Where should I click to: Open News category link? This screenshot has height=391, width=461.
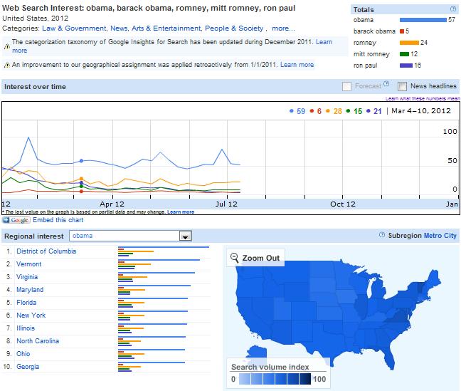click(x=119, y=28)
